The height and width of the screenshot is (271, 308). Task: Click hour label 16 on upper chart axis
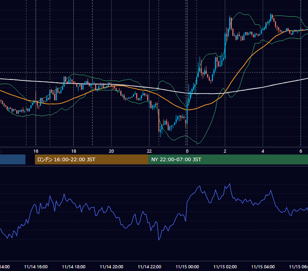36,151
